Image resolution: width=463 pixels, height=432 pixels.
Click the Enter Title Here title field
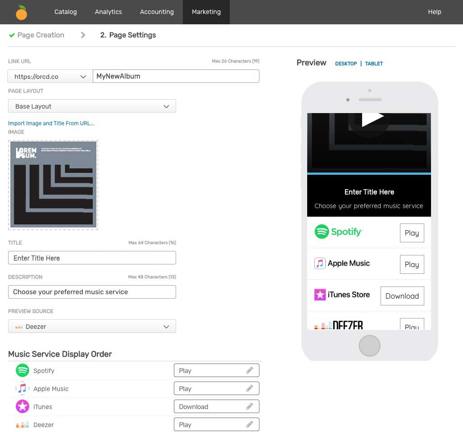92,258
